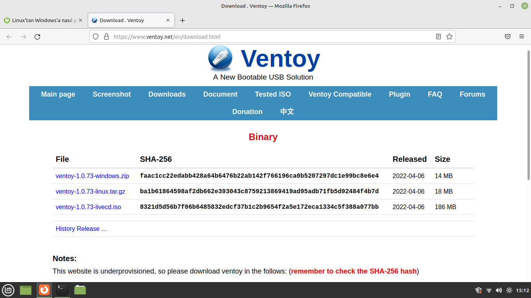Open the brightness tray applet icon

coord(509,290)
